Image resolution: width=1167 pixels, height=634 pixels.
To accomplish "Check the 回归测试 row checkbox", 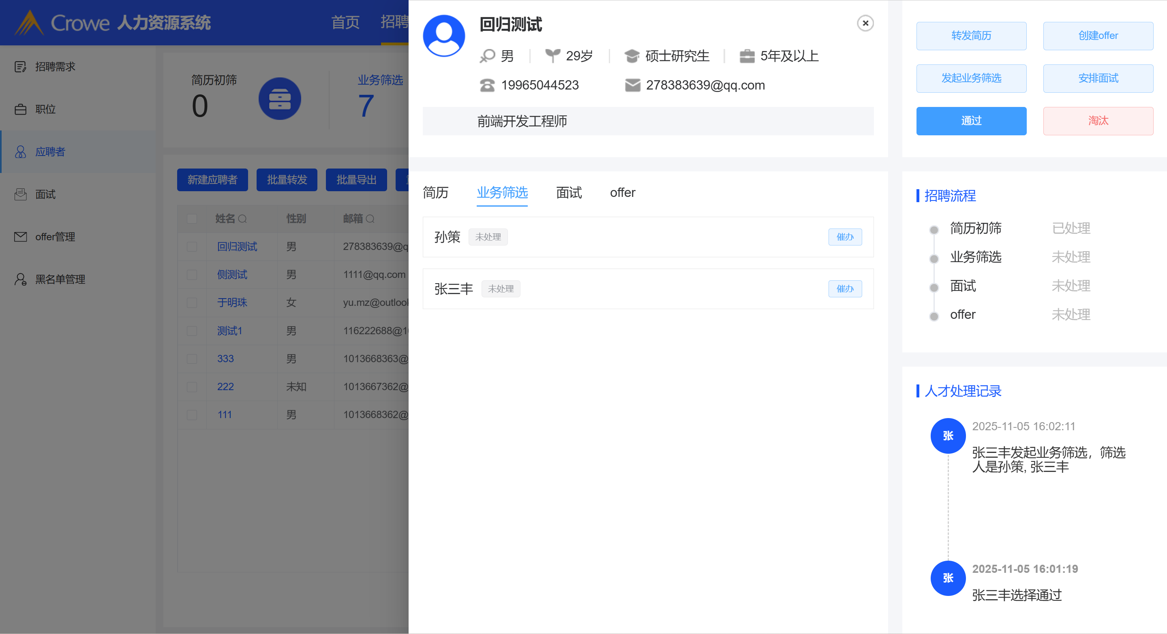I will tap(192, 246).
